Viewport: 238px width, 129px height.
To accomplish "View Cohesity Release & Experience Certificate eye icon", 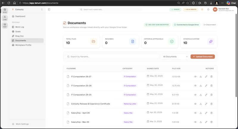I will tap(195, 104).
